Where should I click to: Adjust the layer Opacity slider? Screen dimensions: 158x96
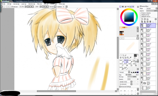152,11
